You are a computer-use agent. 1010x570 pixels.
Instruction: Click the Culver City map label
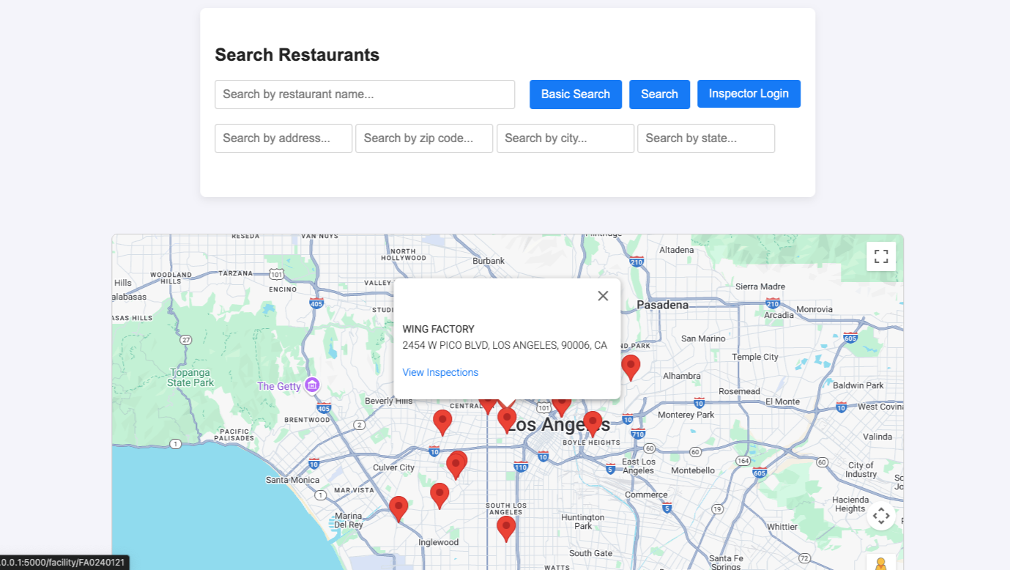pos(394,467)
